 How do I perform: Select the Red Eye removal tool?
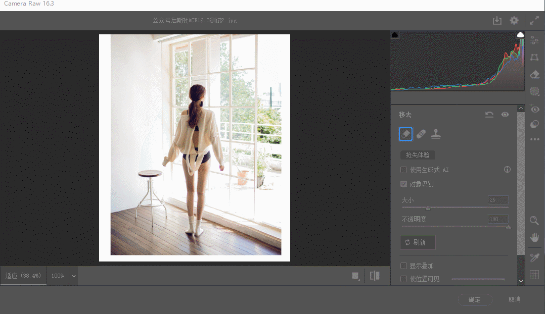(534, 108)
